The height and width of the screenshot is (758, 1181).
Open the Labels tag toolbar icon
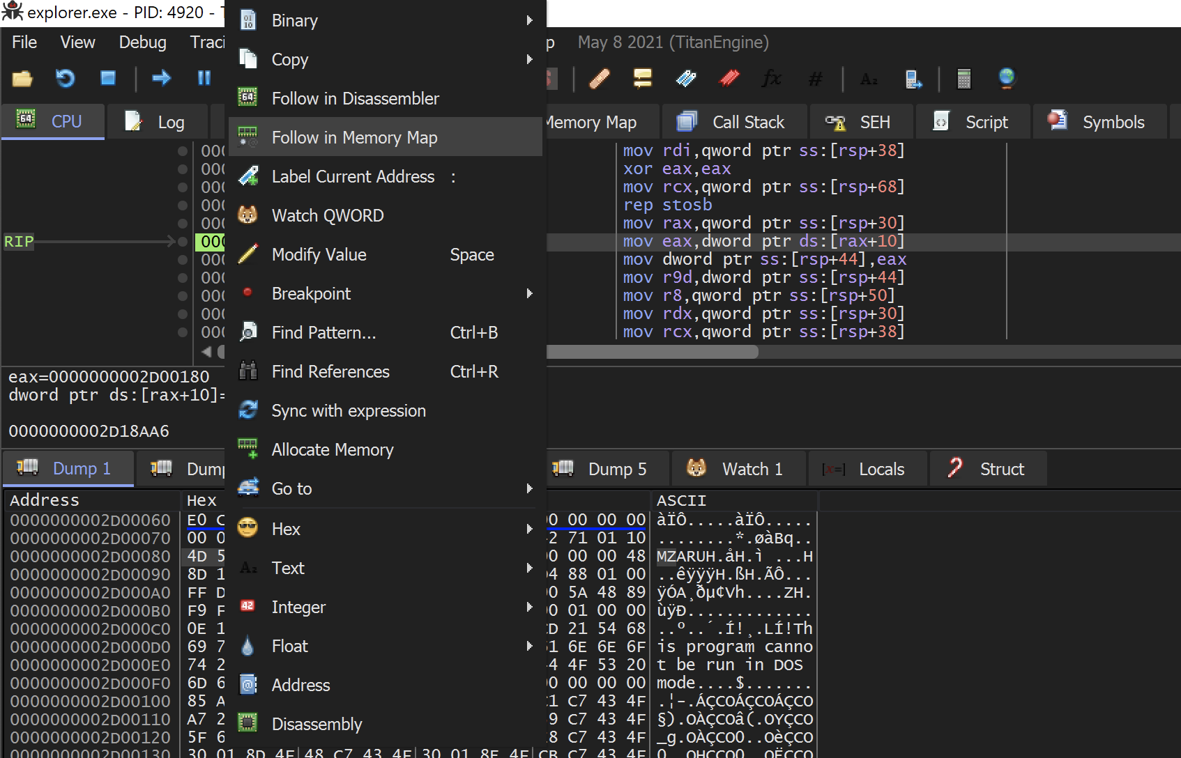tap(686, 79)
